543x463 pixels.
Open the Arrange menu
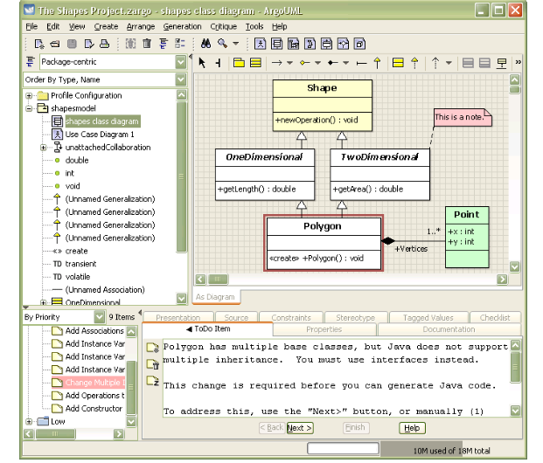pyautogui.click(x=140, y=27)
